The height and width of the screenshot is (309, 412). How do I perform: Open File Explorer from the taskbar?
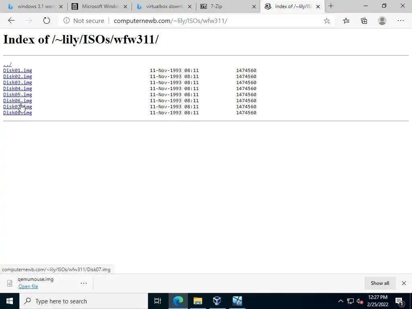(198, 301)
